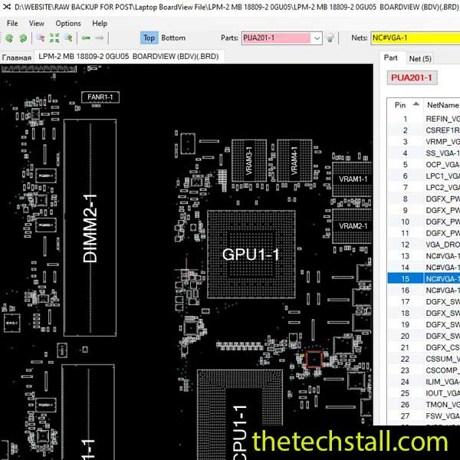Switch to the Net (5) tab

click(x=420, y=59)
